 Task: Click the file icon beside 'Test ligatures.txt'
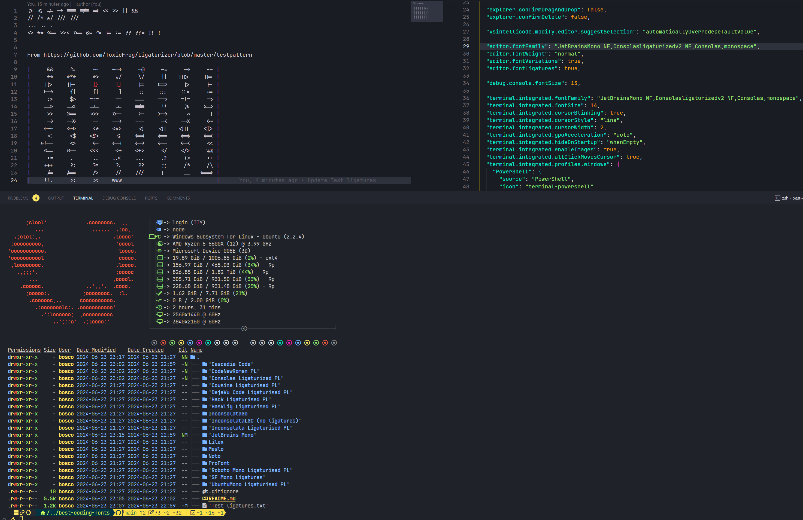click(x=204, y=506)
